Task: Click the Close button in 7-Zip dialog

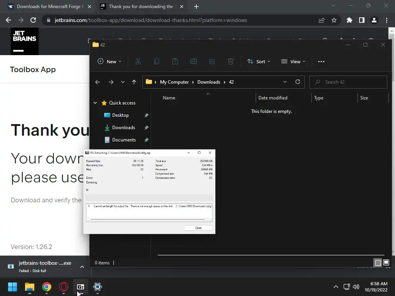Action: (x=198, y=228)
